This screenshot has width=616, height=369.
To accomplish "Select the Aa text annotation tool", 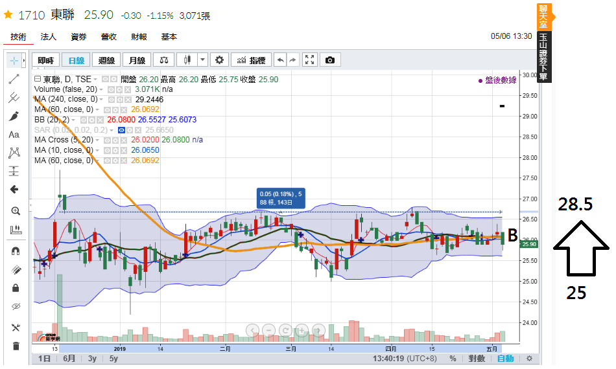I will [x=14, y=135].
